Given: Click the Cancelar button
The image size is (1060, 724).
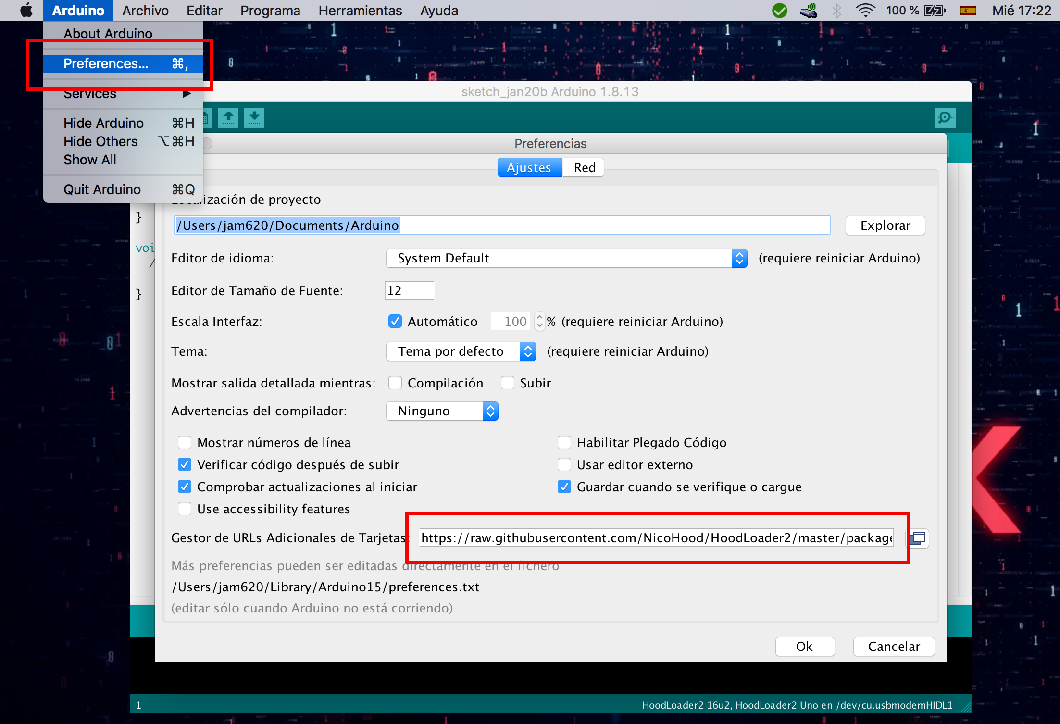Looking at the screenshot, I should pyautogui.click(x=894, y=647).
